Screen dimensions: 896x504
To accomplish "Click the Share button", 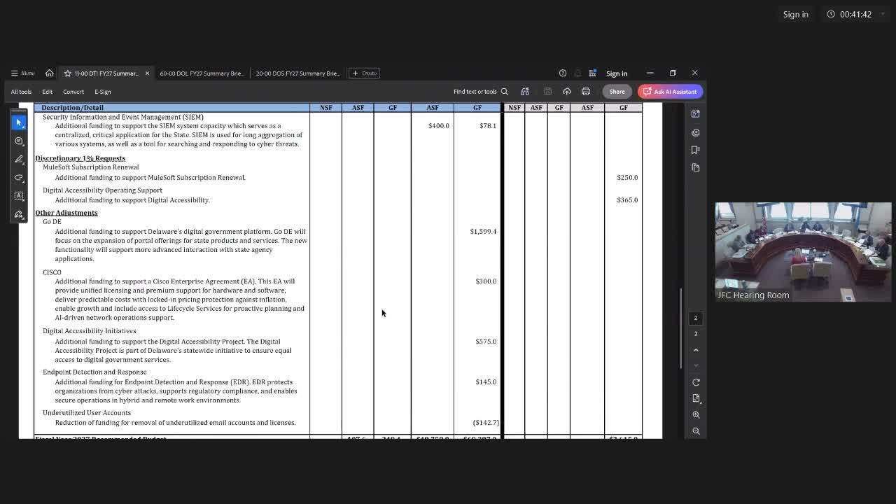I will (617, 92).
